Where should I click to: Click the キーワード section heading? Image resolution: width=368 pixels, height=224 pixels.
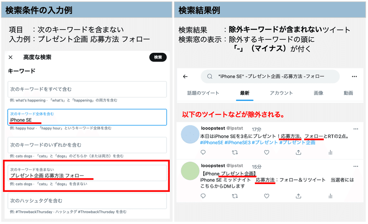point(22,71)
